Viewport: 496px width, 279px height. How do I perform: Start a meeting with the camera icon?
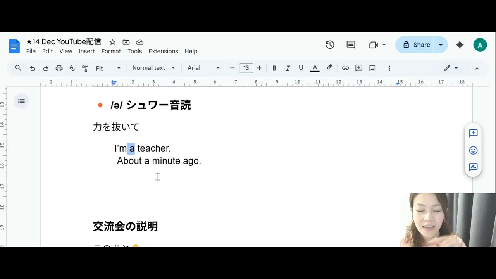(374, 45)
